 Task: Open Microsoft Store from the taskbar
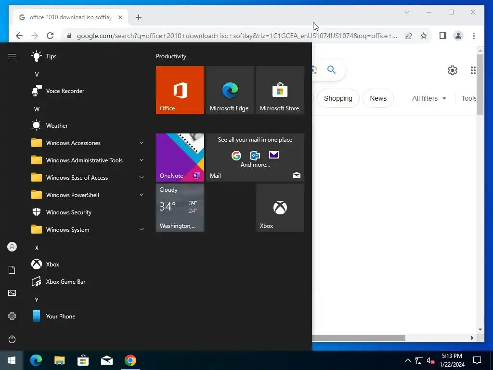(83, 360)
